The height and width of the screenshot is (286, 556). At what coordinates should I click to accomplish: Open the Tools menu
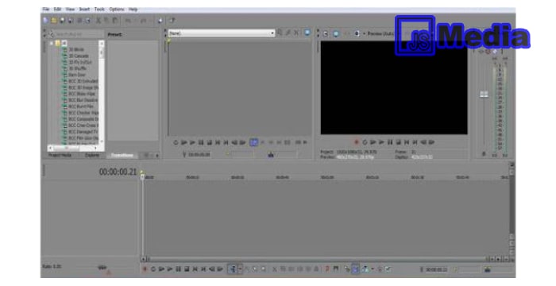point(99,10)
